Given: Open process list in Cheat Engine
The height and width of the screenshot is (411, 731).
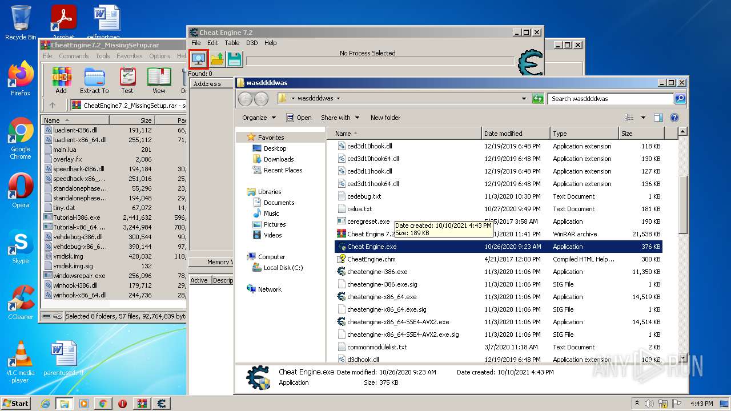Looking at the screenshot, I should pyautogui.click(x=199, y=59).
